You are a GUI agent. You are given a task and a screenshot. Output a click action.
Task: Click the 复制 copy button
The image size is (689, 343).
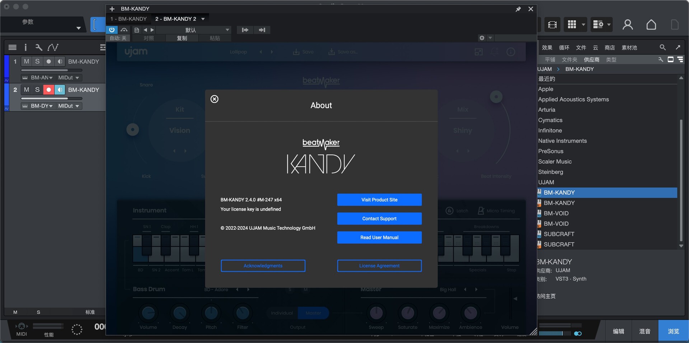[x=182, y=38]
